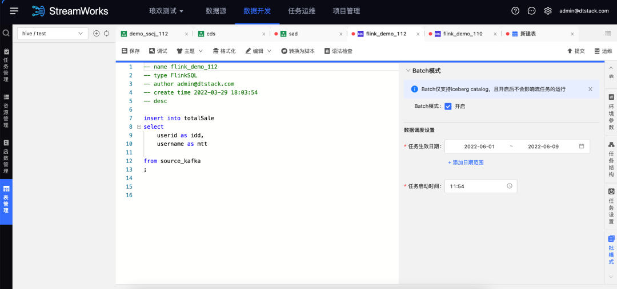Open the 琅欢测试 project dropdown
This screenshot has height=289, width=617.
point(166,11)
